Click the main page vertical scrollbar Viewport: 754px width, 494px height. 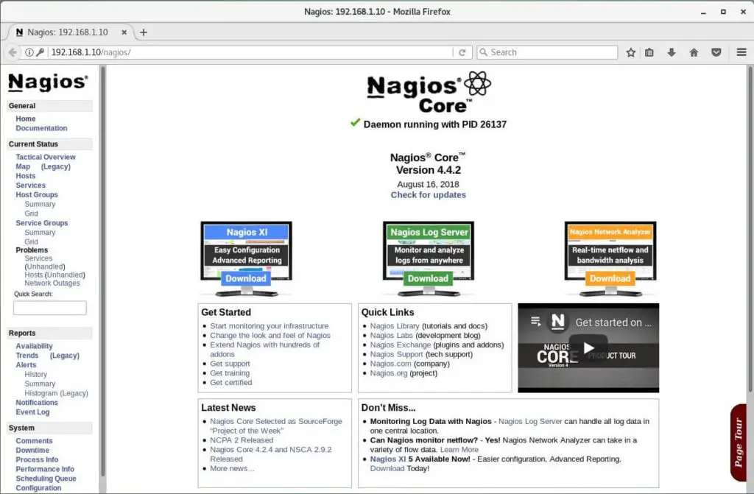(x=750, y=228)
